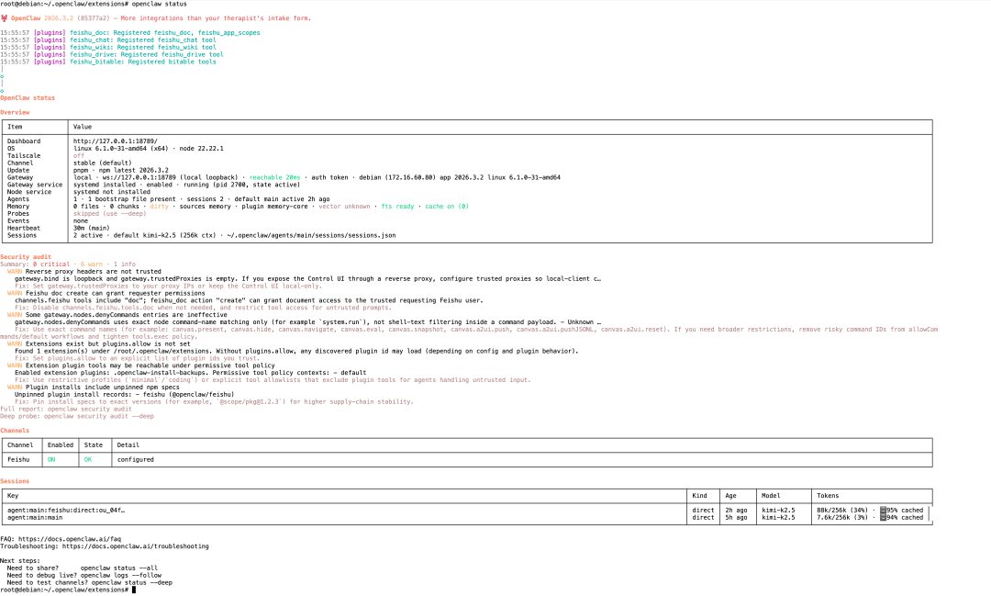Image resolution: width=991 pixels, height=596 pixels.
Task: Click the 'cache on (0)' memory status
Action: (447, 207)
